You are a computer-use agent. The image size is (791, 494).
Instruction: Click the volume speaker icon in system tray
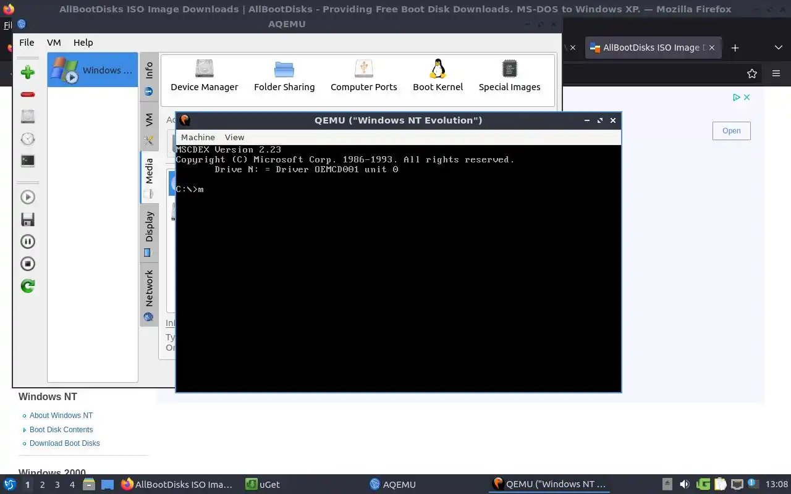684,485
